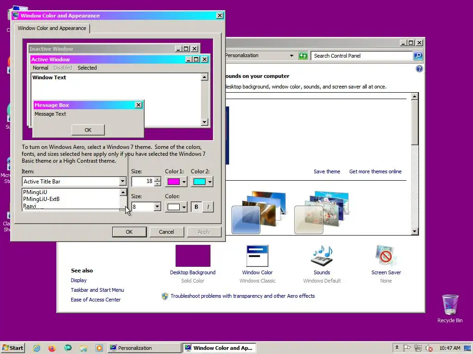The height and width of the screenshot is (354, 473).
Task: Click the help question mark icon
Action: (419, 69)
